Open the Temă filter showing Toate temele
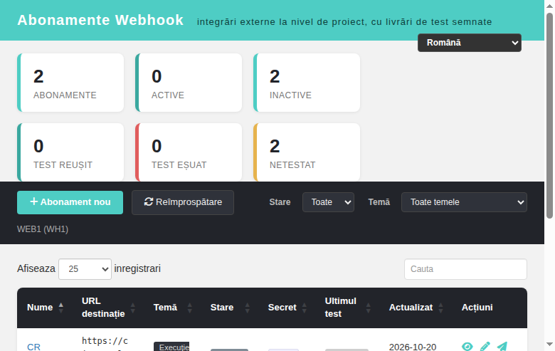The width and height of the screenshot is (555, 351). tap(464, 202)
